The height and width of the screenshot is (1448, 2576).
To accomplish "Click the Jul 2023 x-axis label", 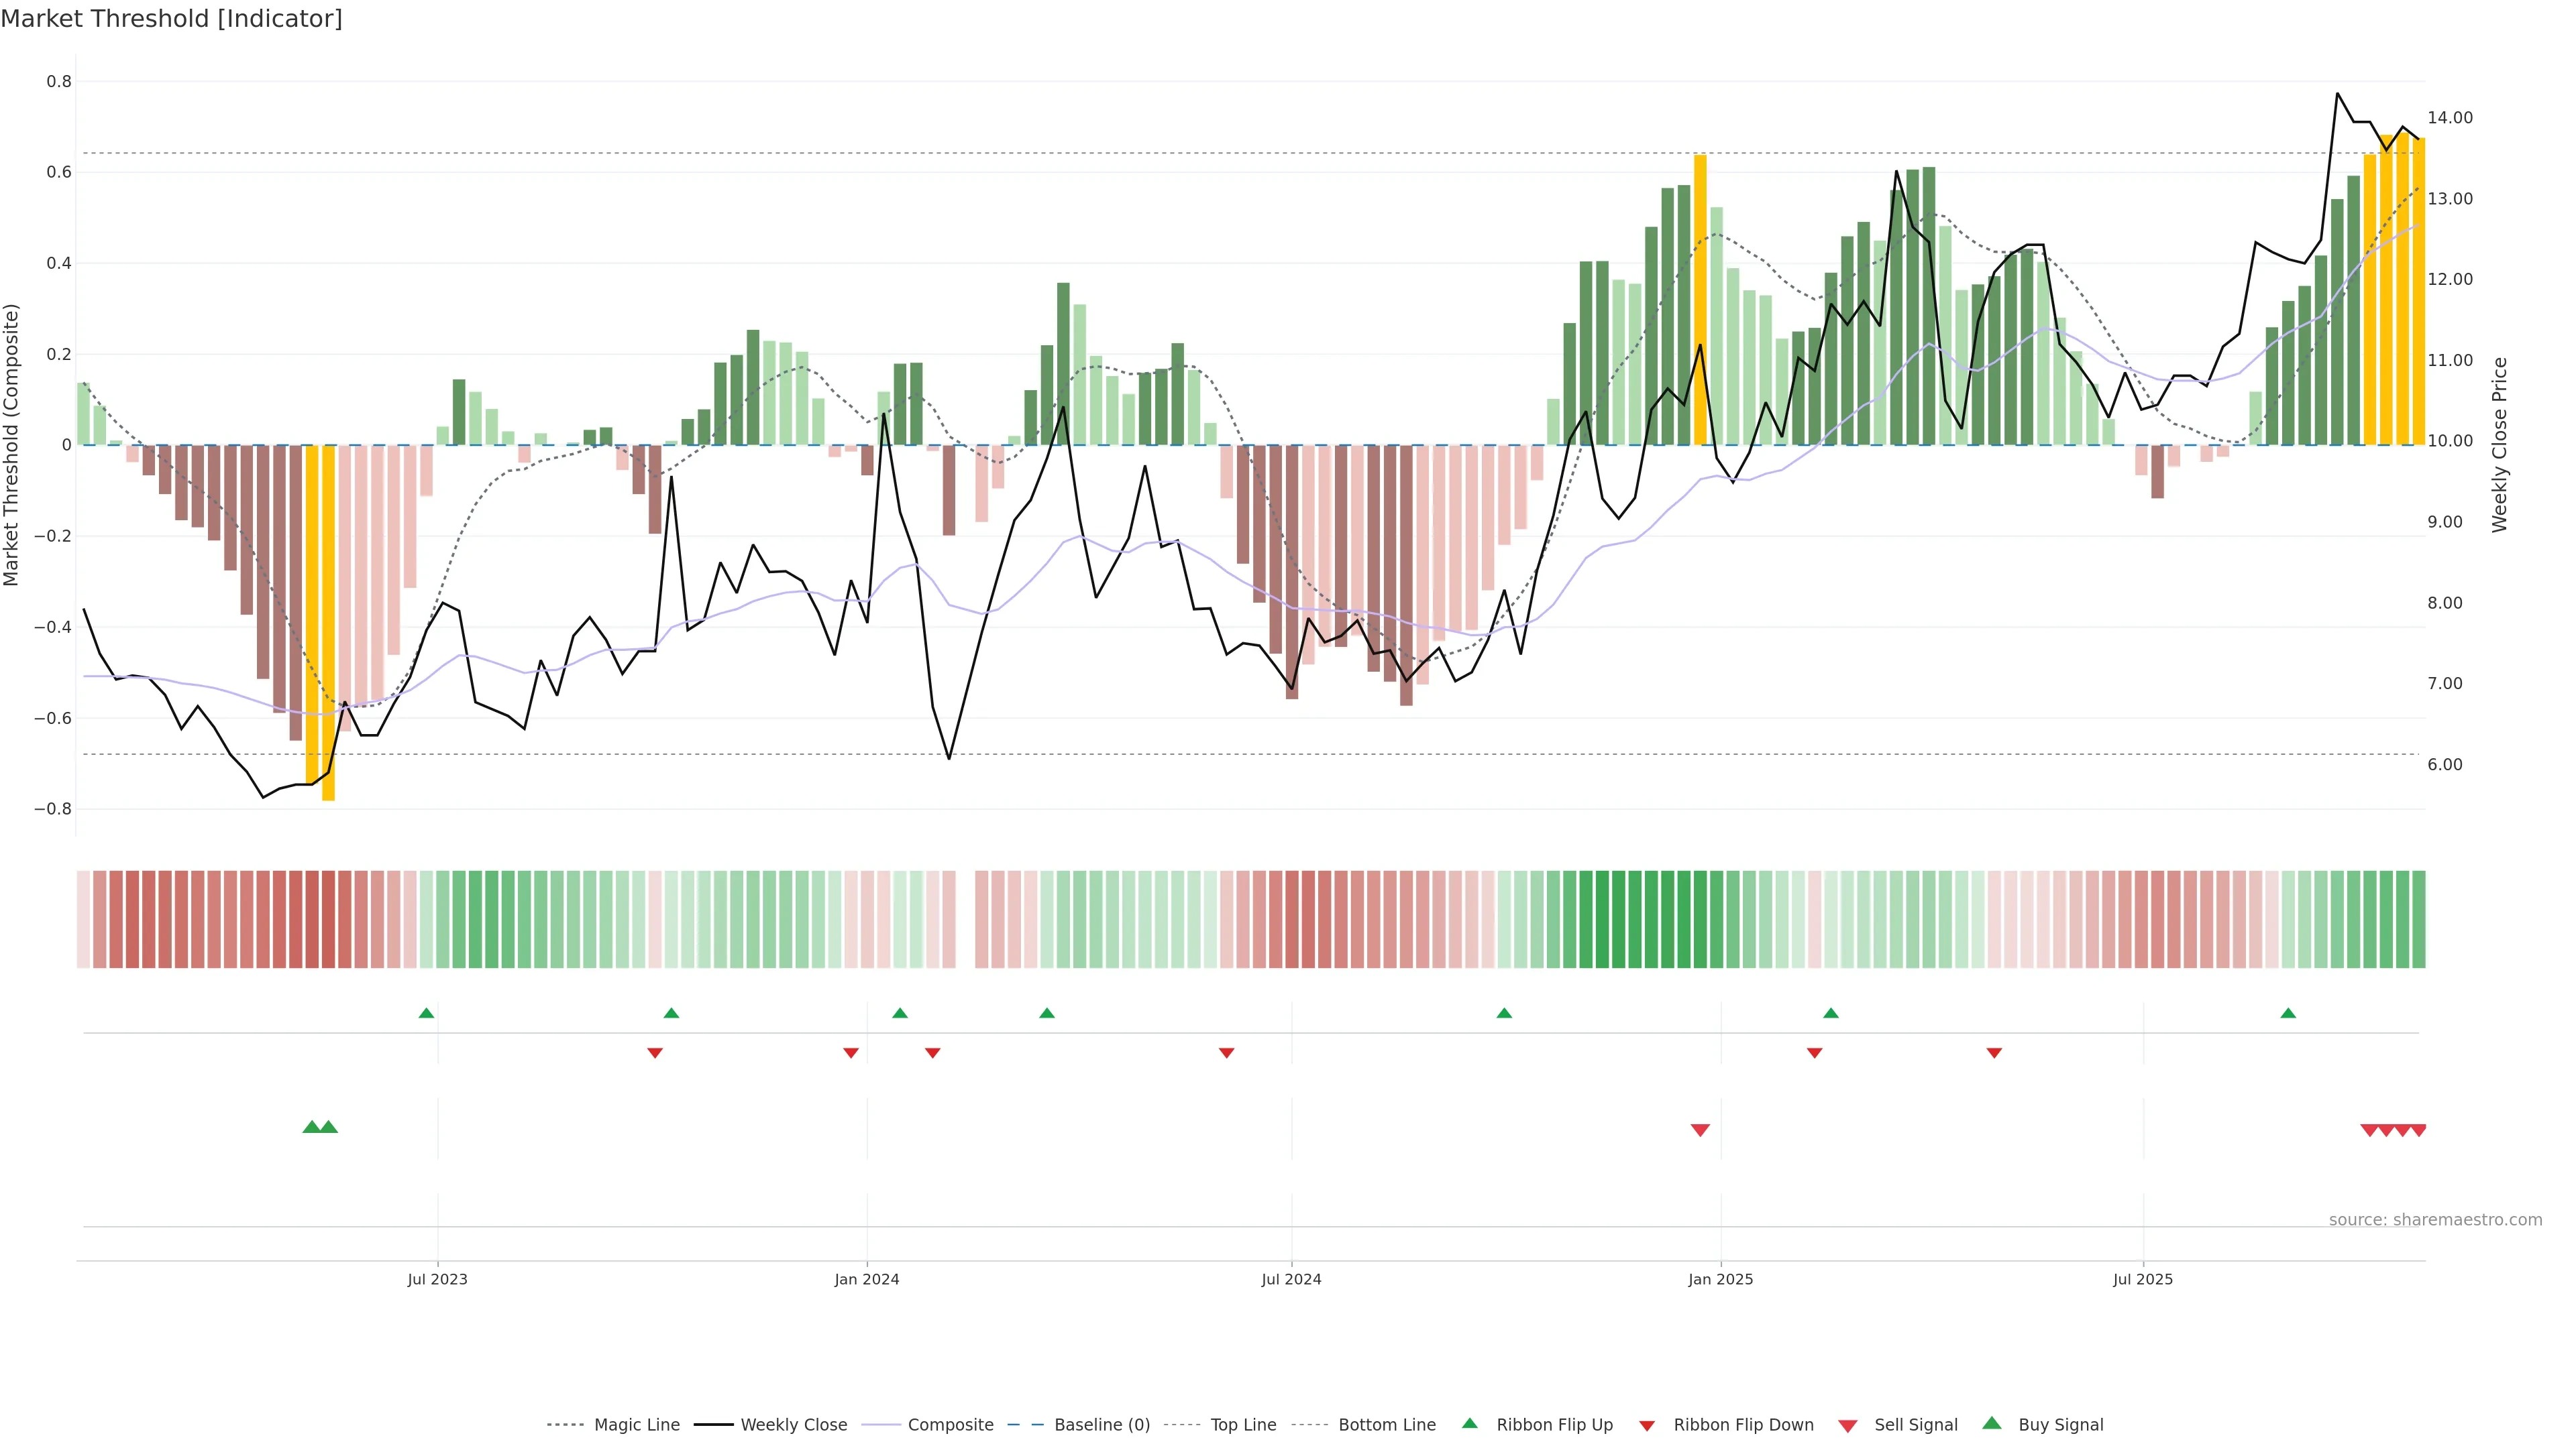I will click(x=437, y=1279).
